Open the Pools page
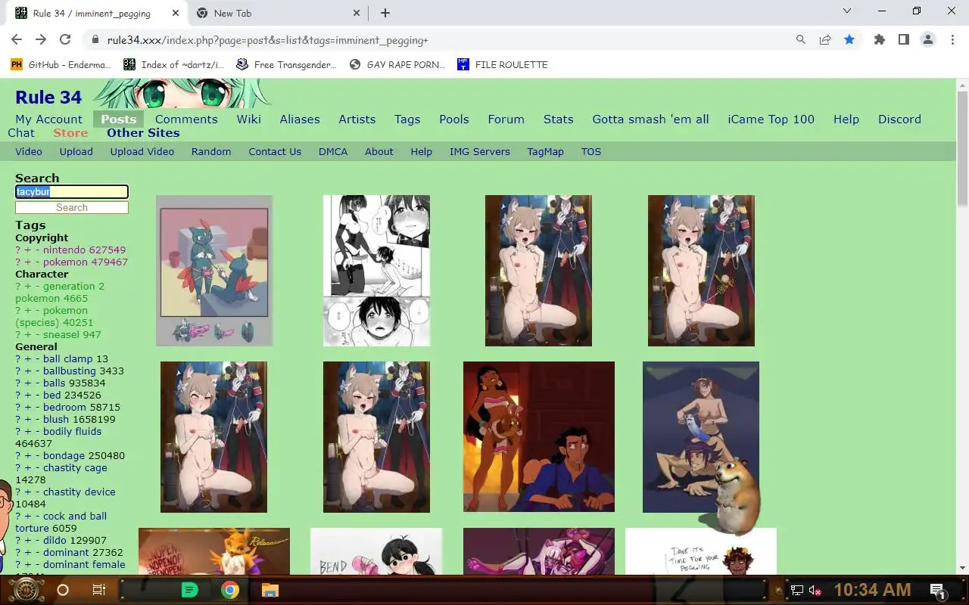The height and width of the screenshot is (605, 969). point(454,119)
